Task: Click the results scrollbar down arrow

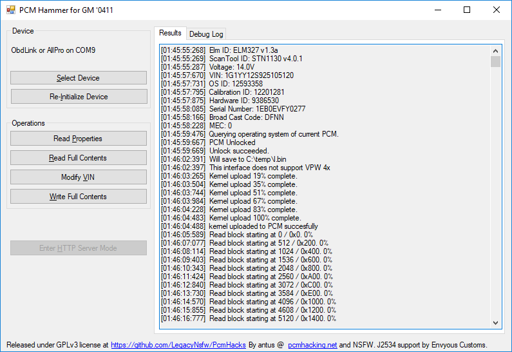Action: coord(495,322)
